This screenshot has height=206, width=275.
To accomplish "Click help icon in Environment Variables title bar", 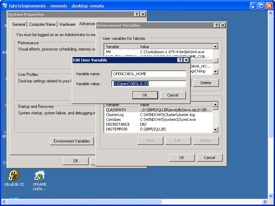I will click(x=216, y=25).
